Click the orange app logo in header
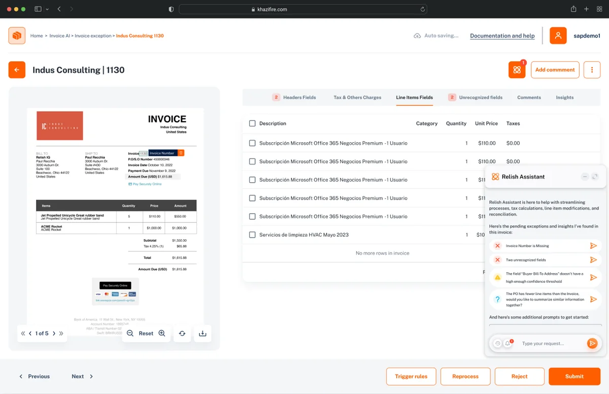Image resolution: width=609 pixels, height=394 pixels. pyautogui.click(x=17, y=36)
